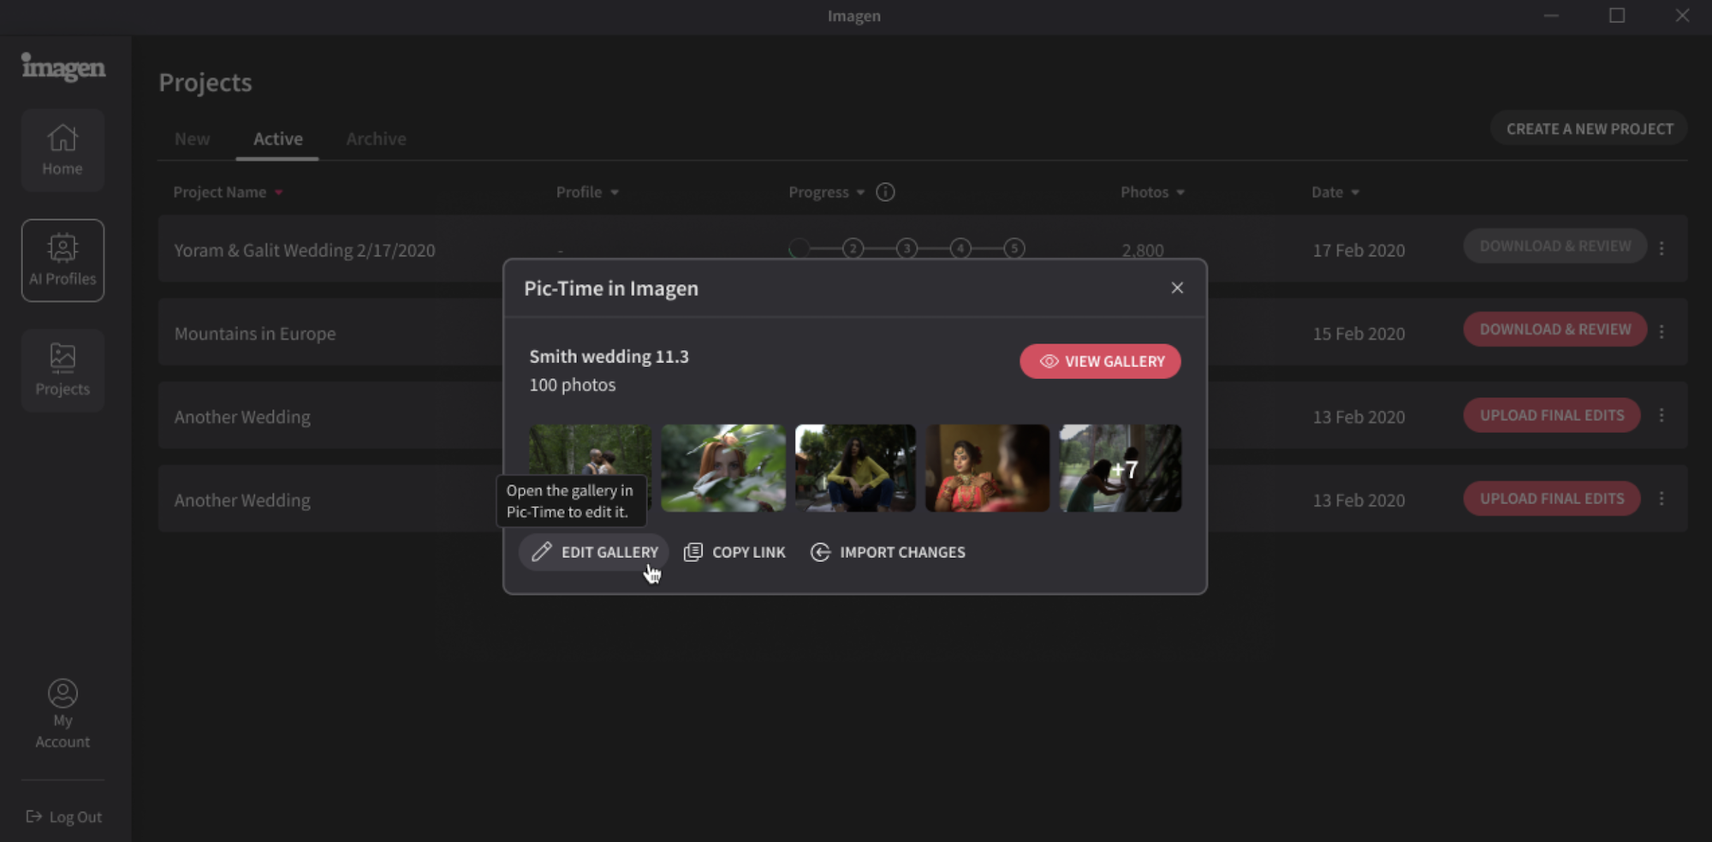Open My Account in the sidebar
The width and height of the screenshot is (1712, 842).
tap(62, 714)
